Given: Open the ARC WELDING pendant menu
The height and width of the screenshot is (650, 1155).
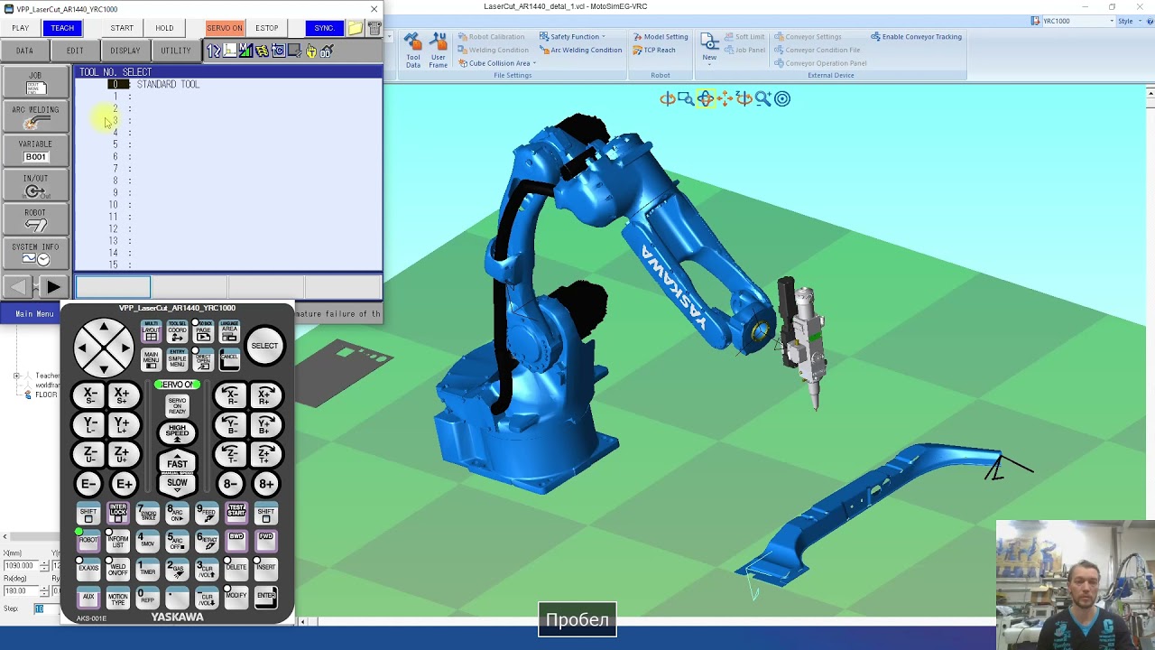Looking at the screenshot, I should click(x=35, y=116).
